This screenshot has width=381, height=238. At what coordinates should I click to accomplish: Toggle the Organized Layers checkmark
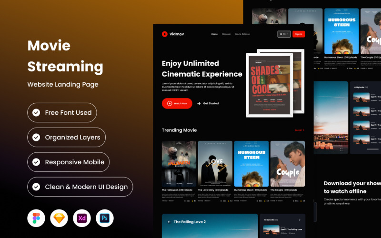(36, 138)
